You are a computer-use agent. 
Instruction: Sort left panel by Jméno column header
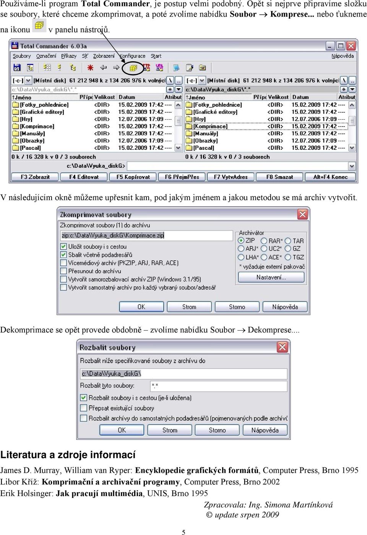45,97
